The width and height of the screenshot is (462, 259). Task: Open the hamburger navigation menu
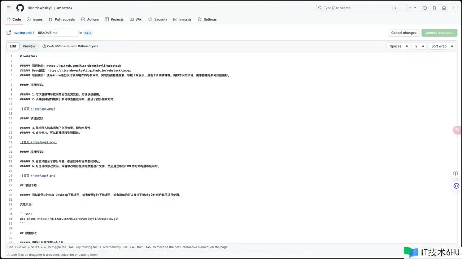pyautogui.click(x=9, y=8)
